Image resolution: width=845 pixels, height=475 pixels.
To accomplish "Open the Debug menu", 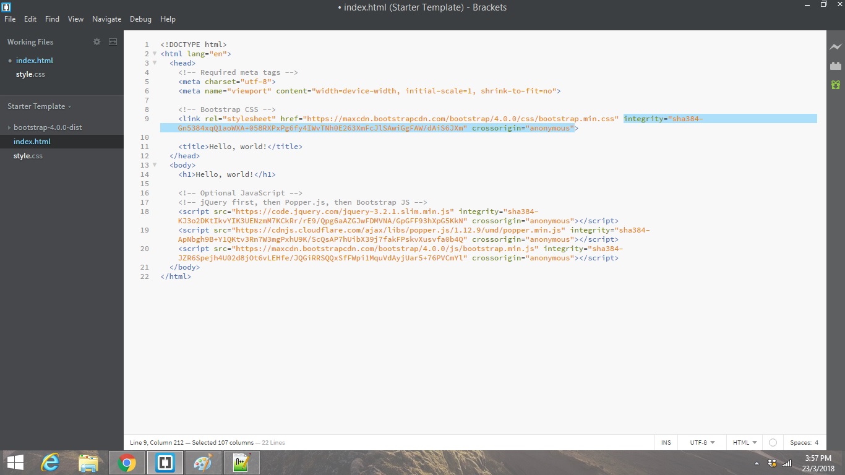I will [x=140, y=19].
